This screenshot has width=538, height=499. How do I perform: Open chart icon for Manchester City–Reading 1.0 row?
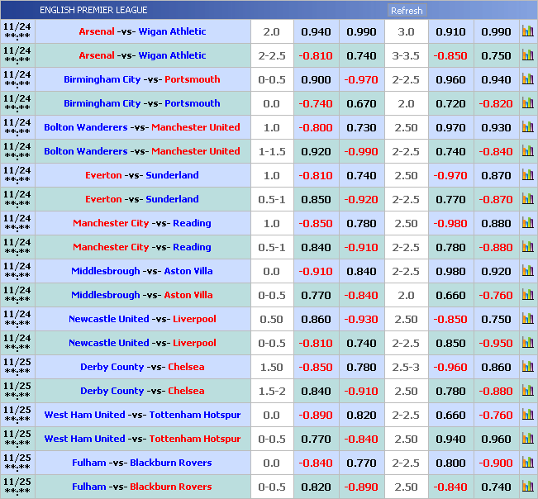click(527, 223)
